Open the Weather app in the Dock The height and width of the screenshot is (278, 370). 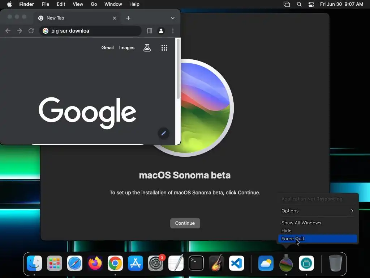click(x=266, y=263)
